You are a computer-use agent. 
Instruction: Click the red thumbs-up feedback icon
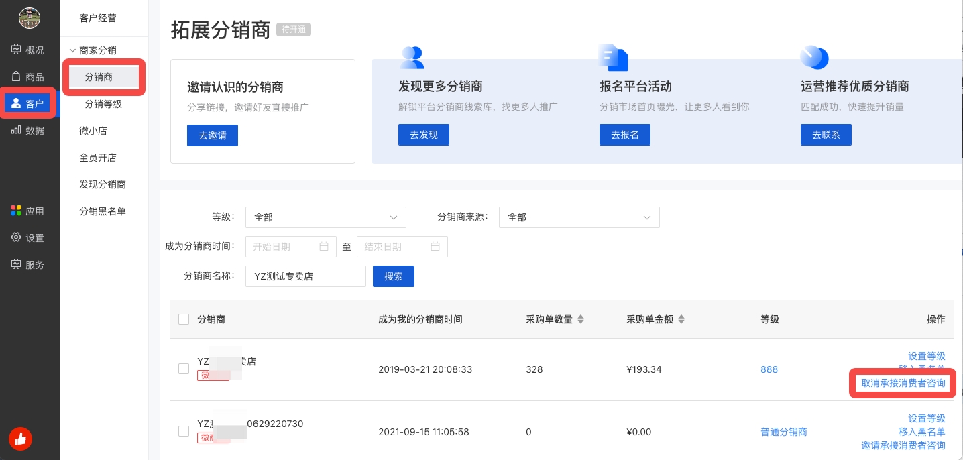(x=20, y=439)
